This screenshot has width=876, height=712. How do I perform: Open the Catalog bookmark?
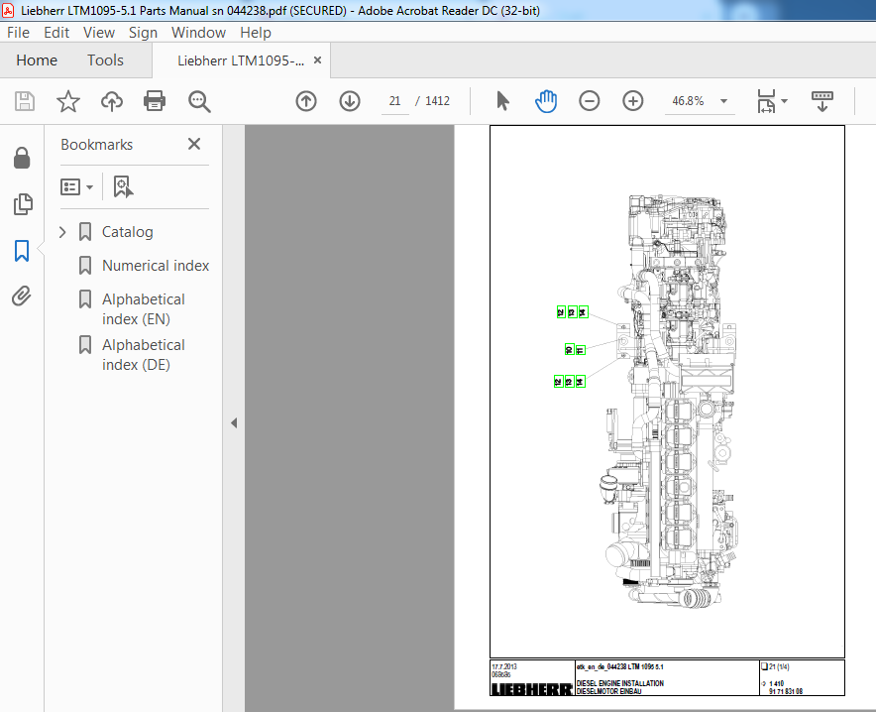coord(128,232)
